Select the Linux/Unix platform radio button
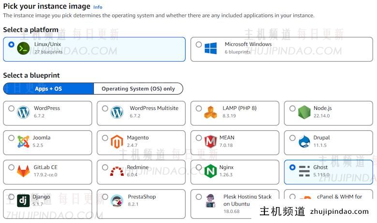 [11, 44]
